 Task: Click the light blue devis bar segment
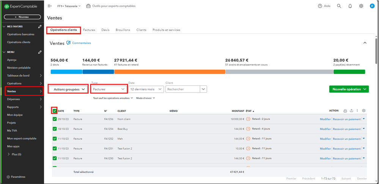click(x=66, y=72)
